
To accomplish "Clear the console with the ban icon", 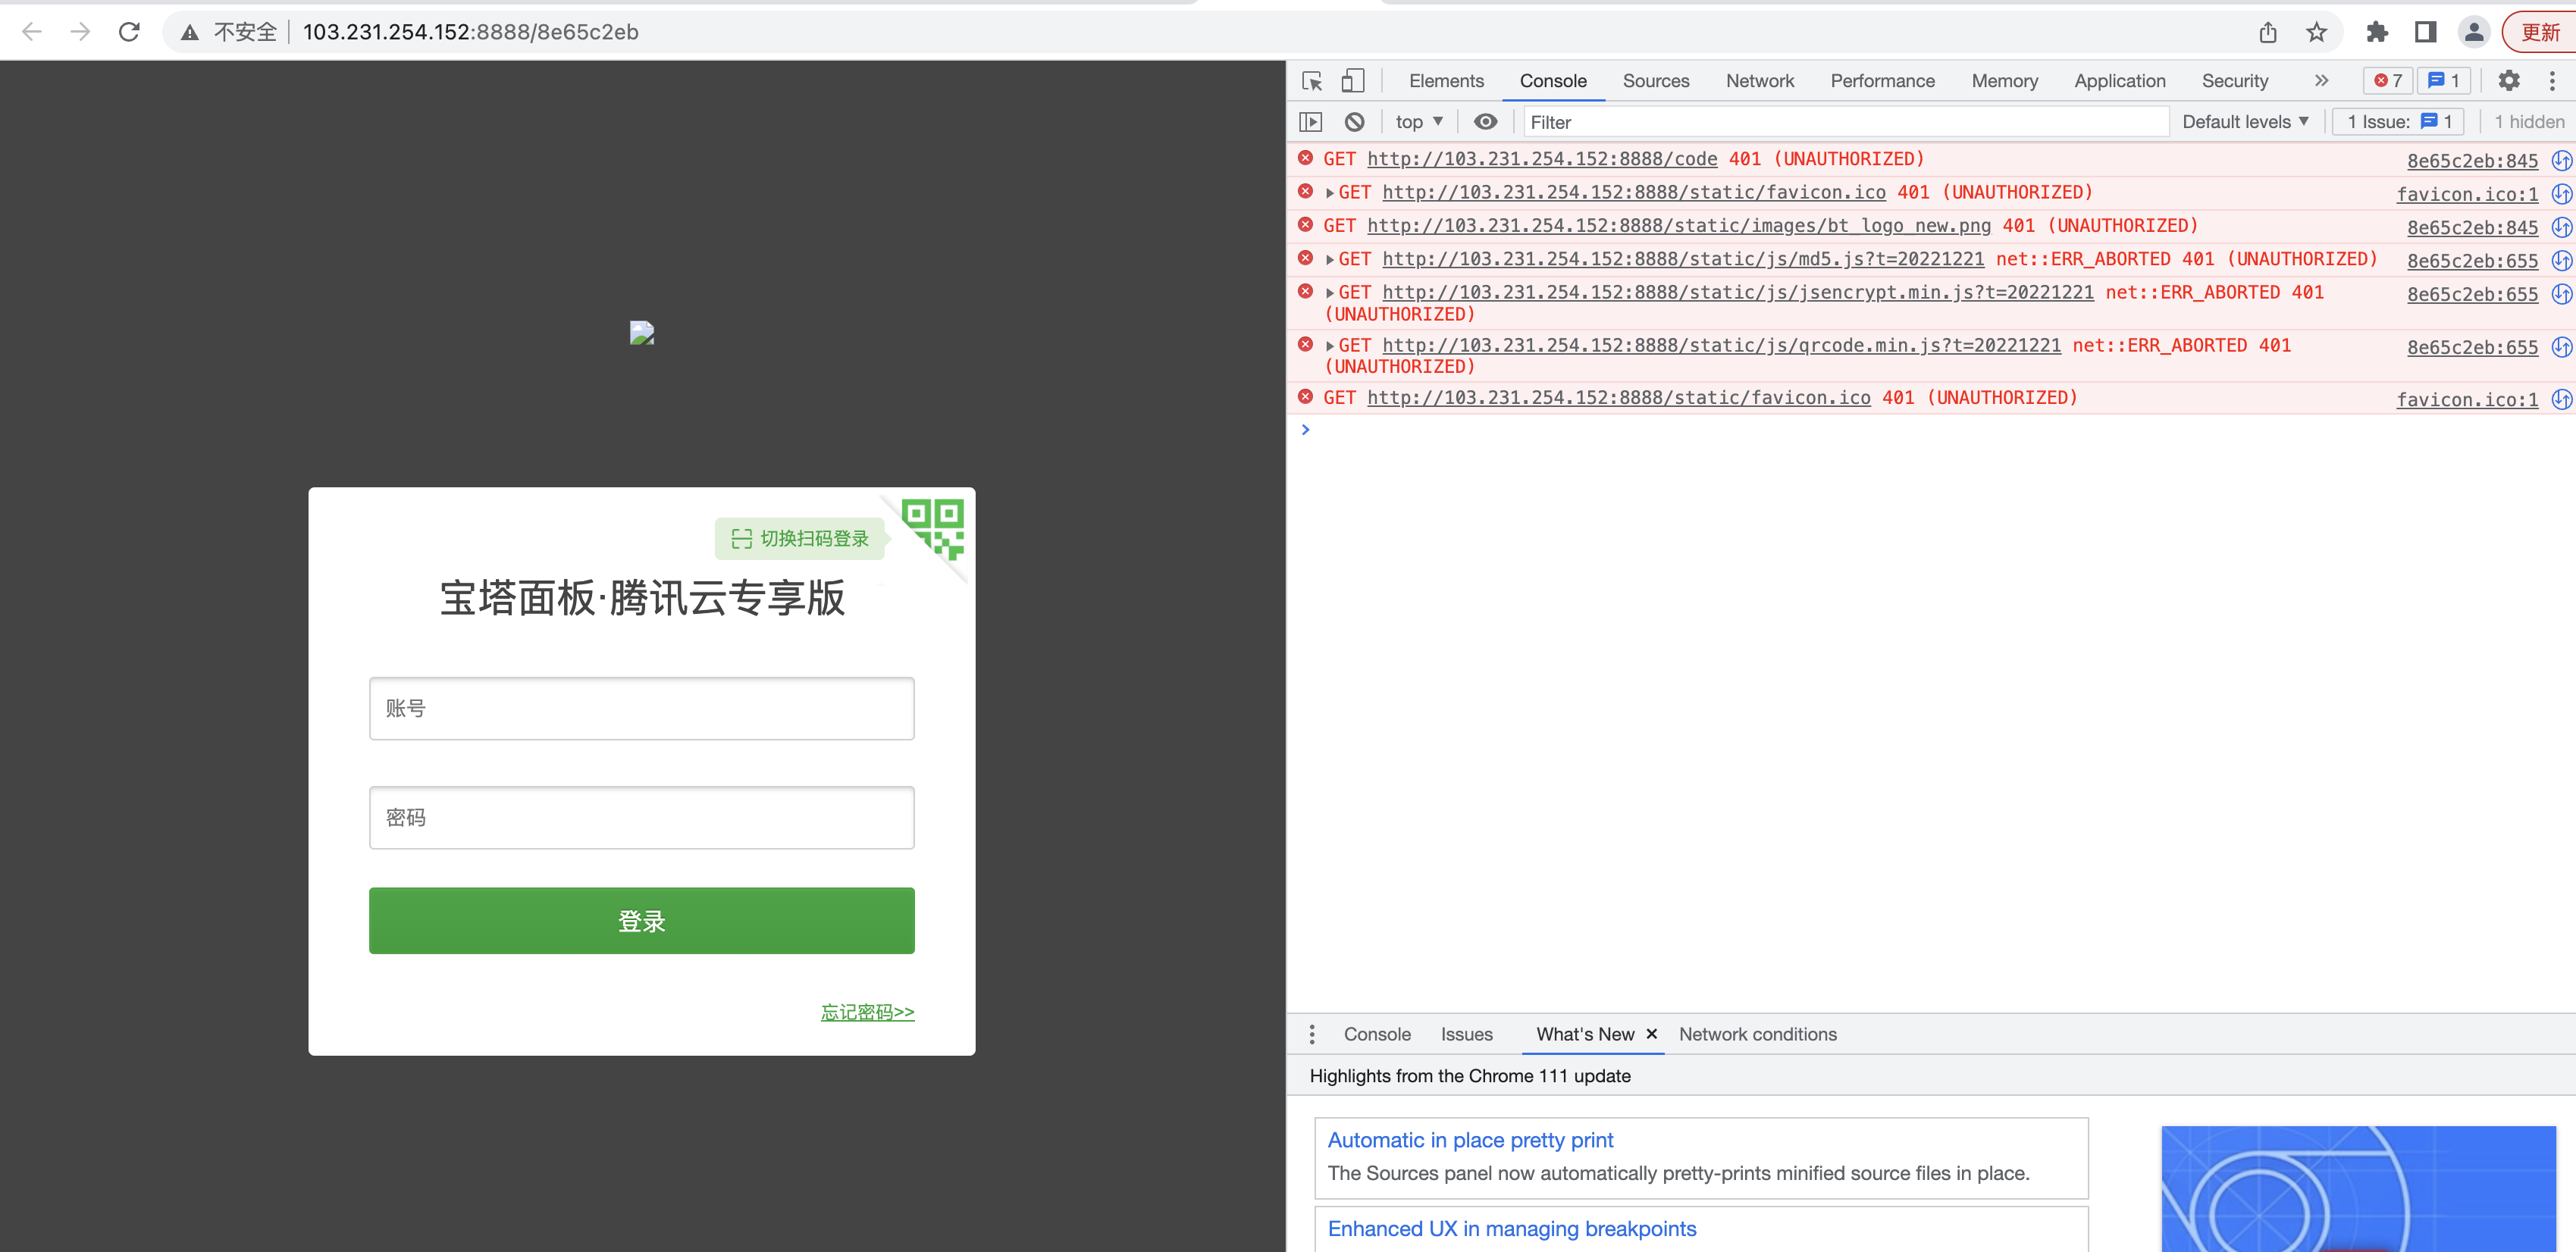I will [x=1354, y=122].
